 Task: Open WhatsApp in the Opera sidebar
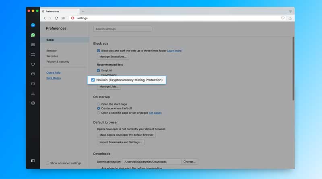pyautogui.click(x=33, y=35)
